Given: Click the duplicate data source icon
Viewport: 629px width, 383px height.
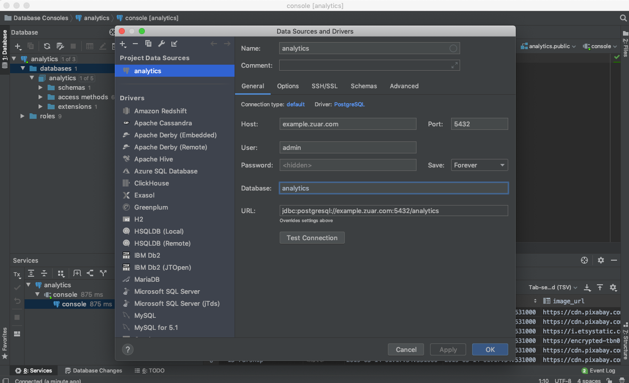Looking at the screenshot, I should 148,44.
